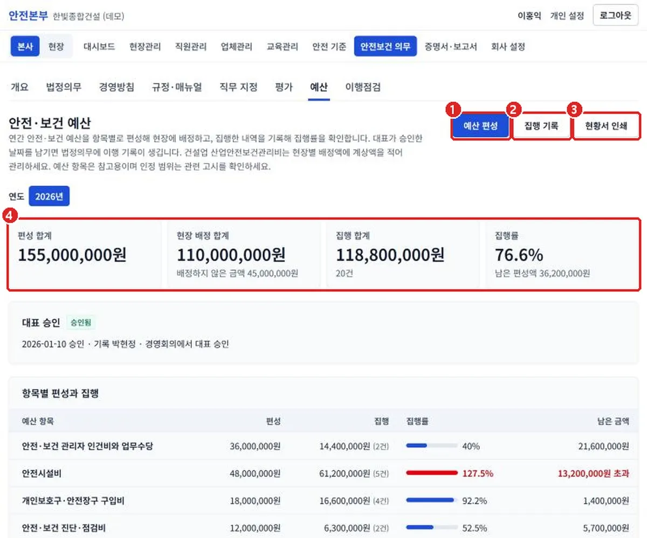Click the 76.6% 집행률 figure
Viewport: 647px width, 538px height.
(519, 255)
